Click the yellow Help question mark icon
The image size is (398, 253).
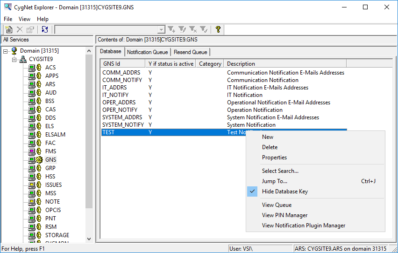point(218,29)
